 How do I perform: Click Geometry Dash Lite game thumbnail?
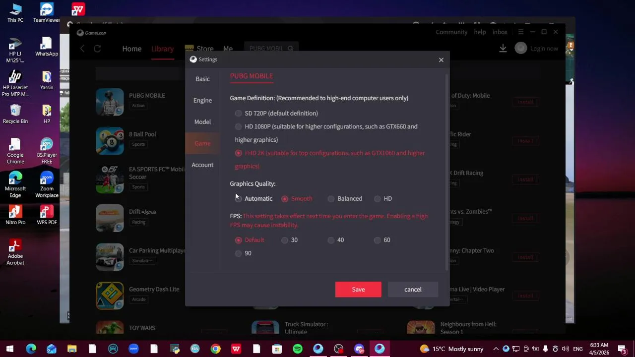[x=110, y=296]
